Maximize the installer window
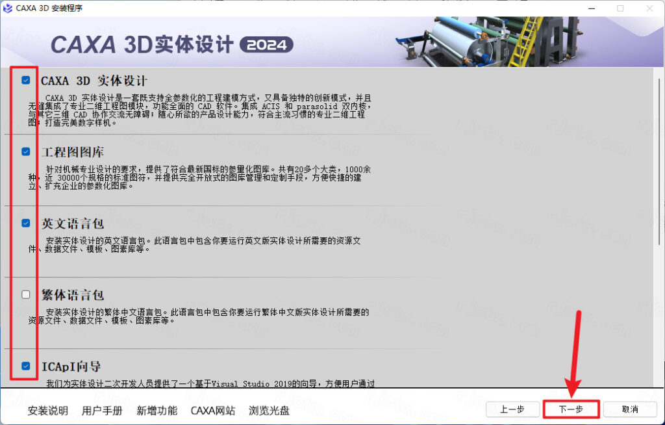The image size is (665, 425). coord(620,8)
